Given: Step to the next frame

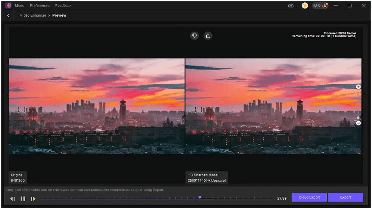Looking at the screenshot, I should click(x=33, y=198).
